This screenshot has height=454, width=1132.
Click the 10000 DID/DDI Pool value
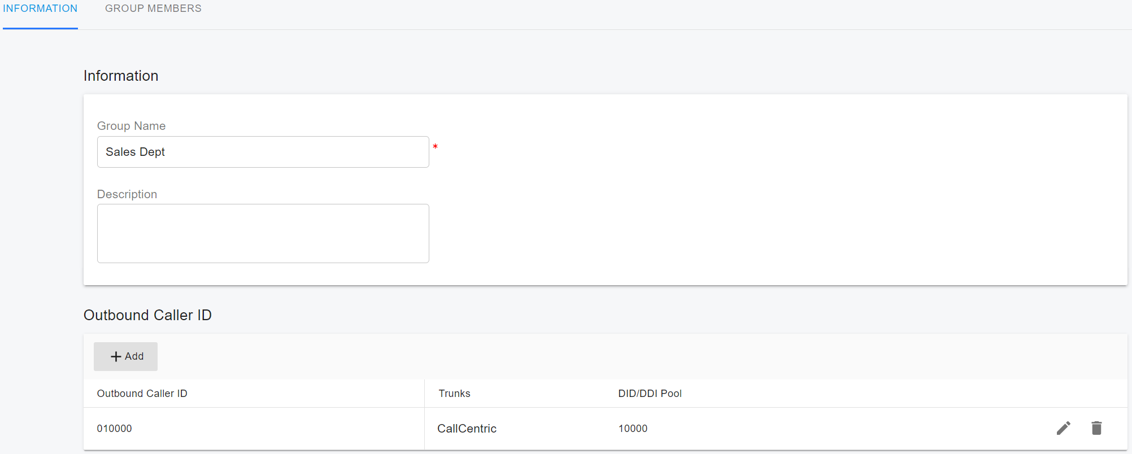[633, 429]
